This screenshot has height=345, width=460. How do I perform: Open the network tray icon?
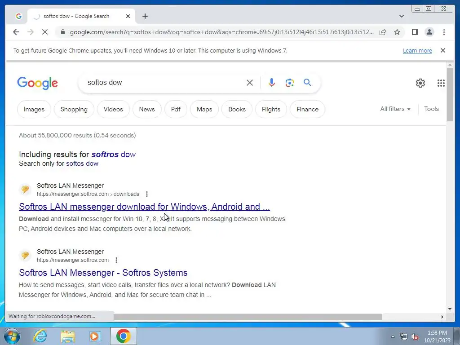(x=404, y=336)
